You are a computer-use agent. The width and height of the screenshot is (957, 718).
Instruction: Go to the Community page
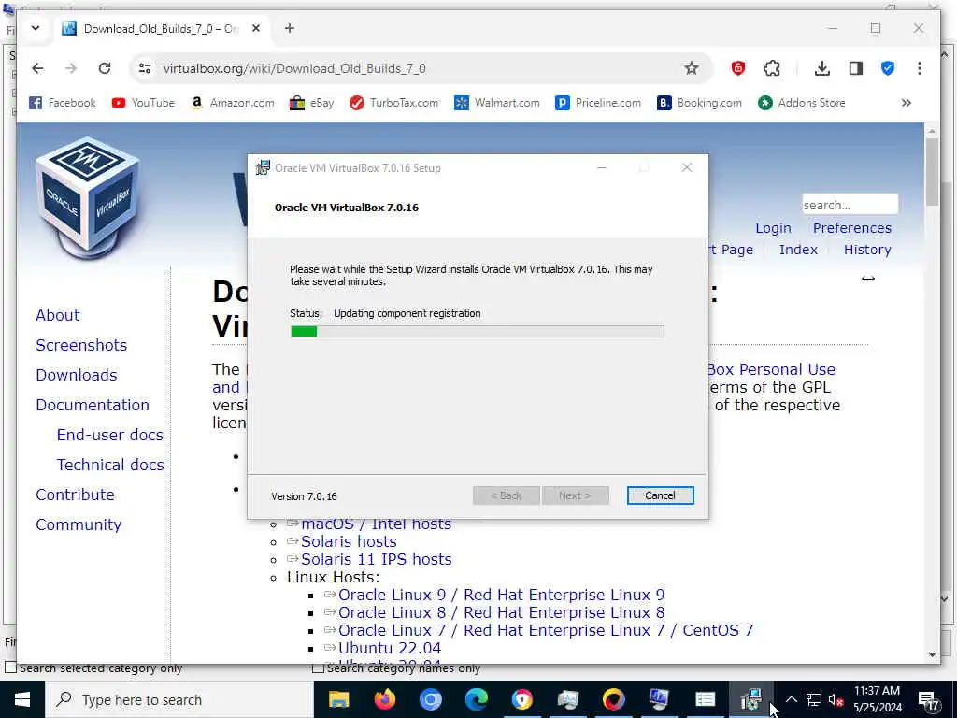coord(79,524)
